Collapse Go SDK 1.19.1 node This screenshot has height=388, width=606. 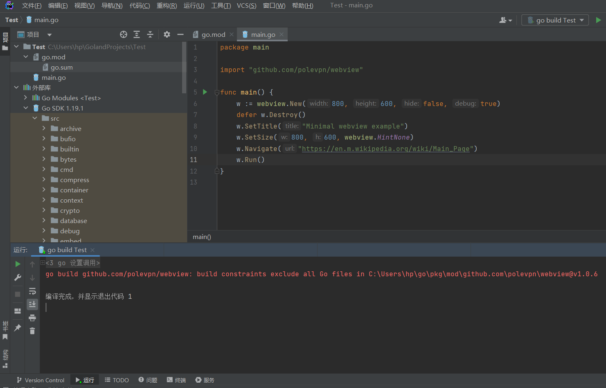[26, 108]
